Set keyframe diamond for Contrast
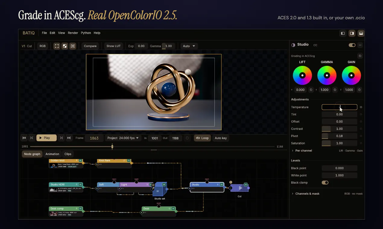Viewport: 383px width, 229px height. 361,129
